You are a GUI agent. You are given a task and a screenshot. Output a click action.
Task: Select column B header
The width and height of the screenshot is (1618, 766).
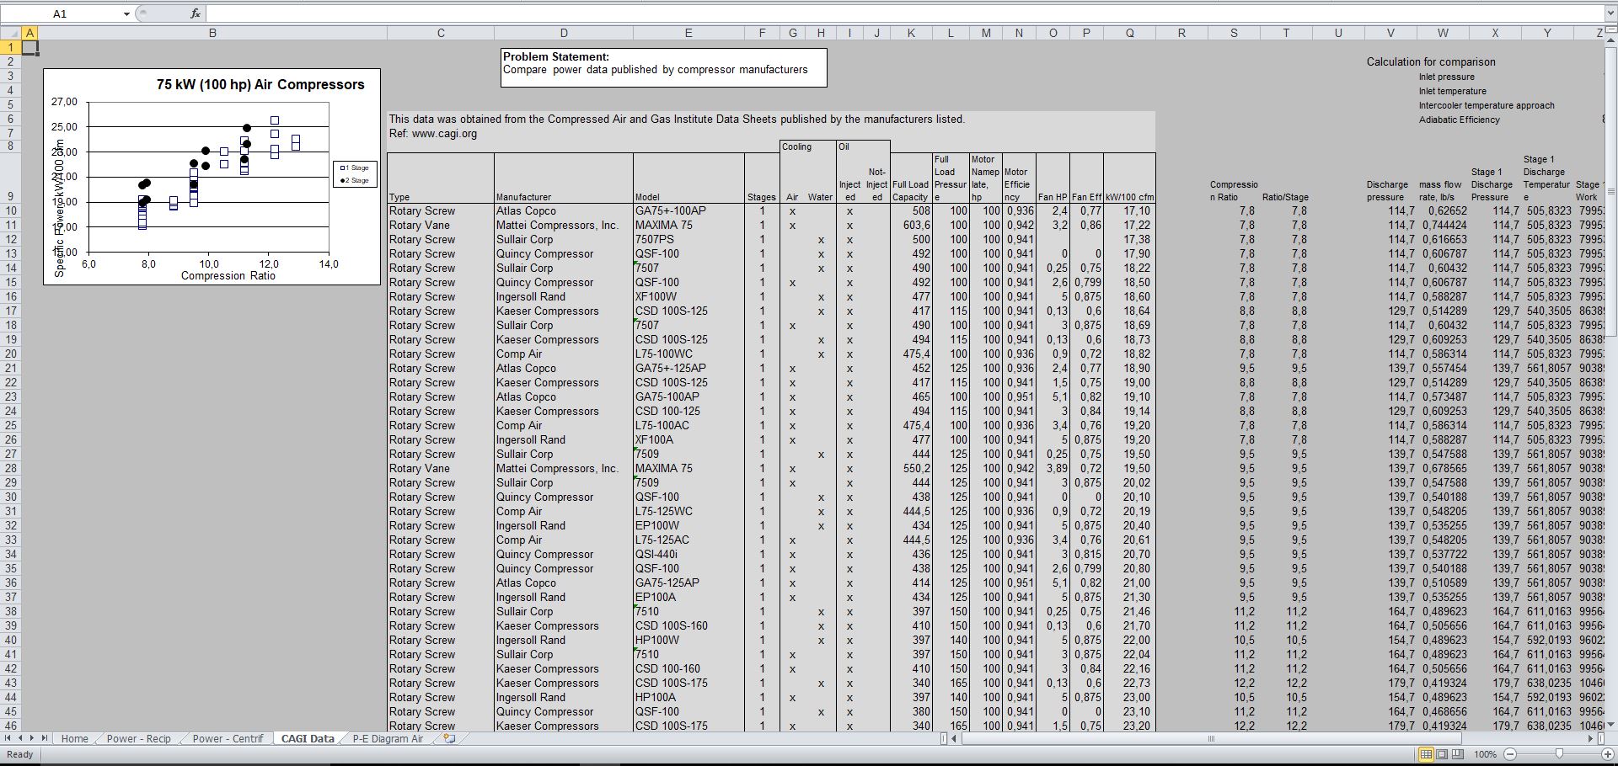click(x=212, y=33)
